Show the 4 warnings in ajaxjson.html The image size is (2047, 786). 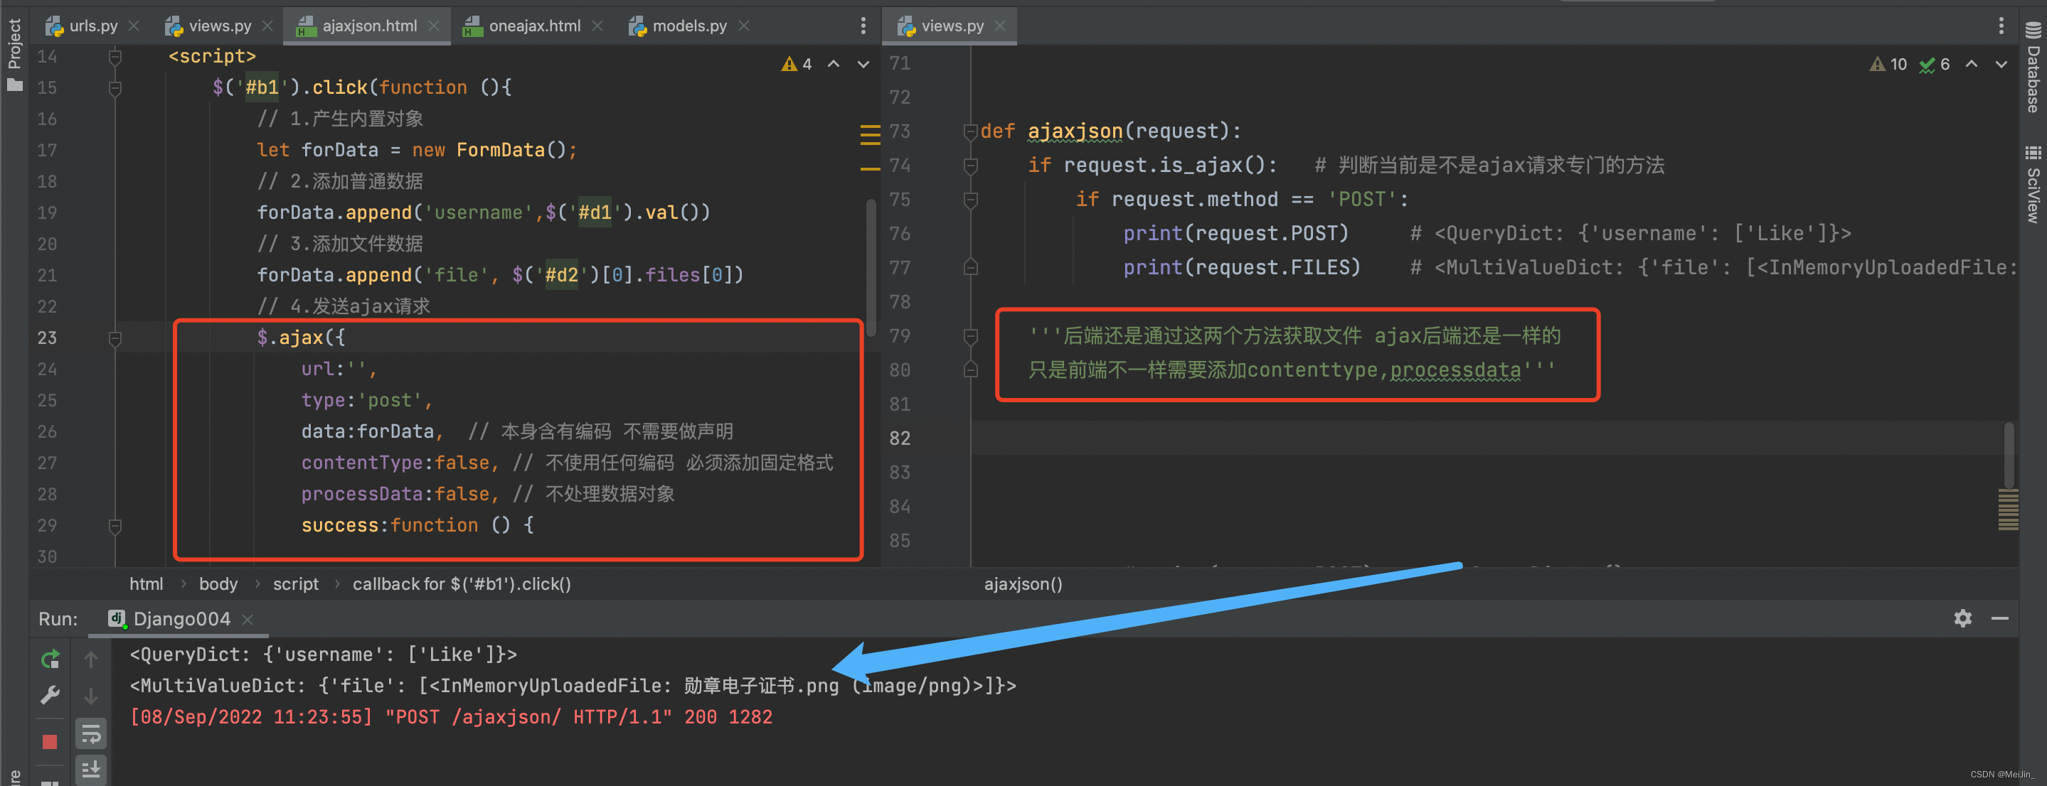pyautogui.click(x=797, y=64)
